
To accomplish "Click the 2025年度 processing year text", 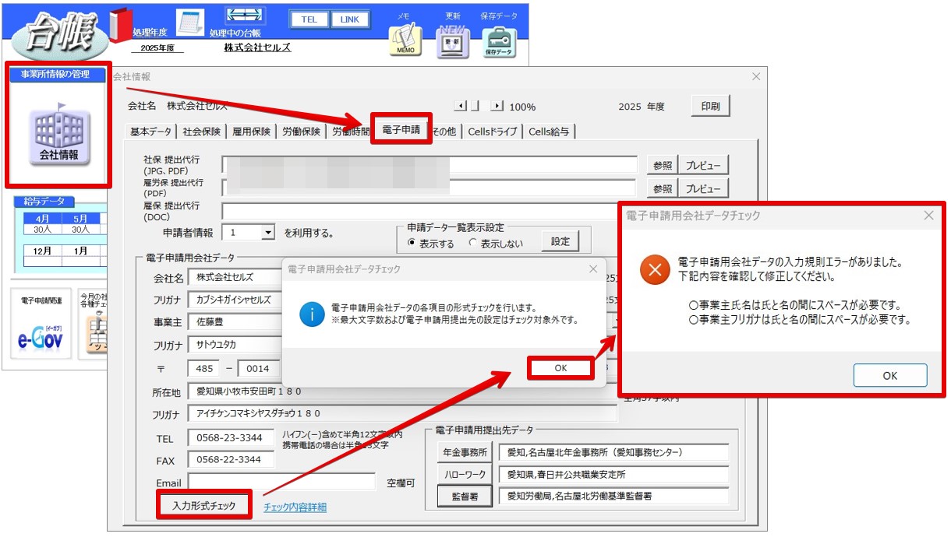I will (x=157, y=48).
